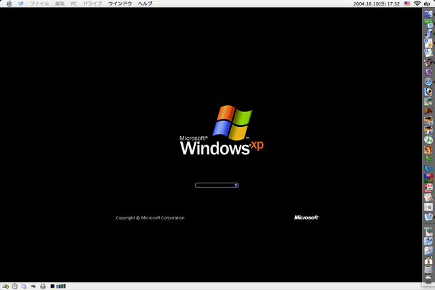Click the Wi-Fi status icon in menu bar
435x290 pixels.
417,3
